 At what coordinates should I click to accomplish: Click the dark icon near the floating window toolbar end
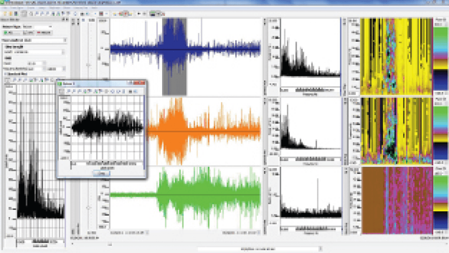(x=130, y=91)
